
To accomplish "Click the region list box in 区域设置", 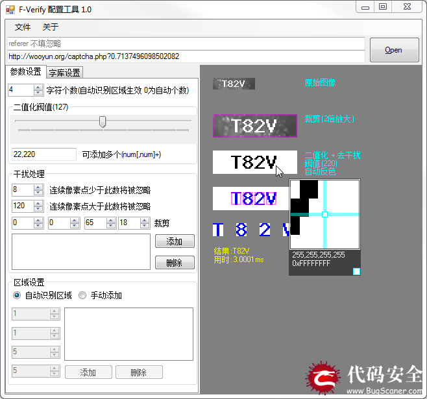I will pos(128,334).
